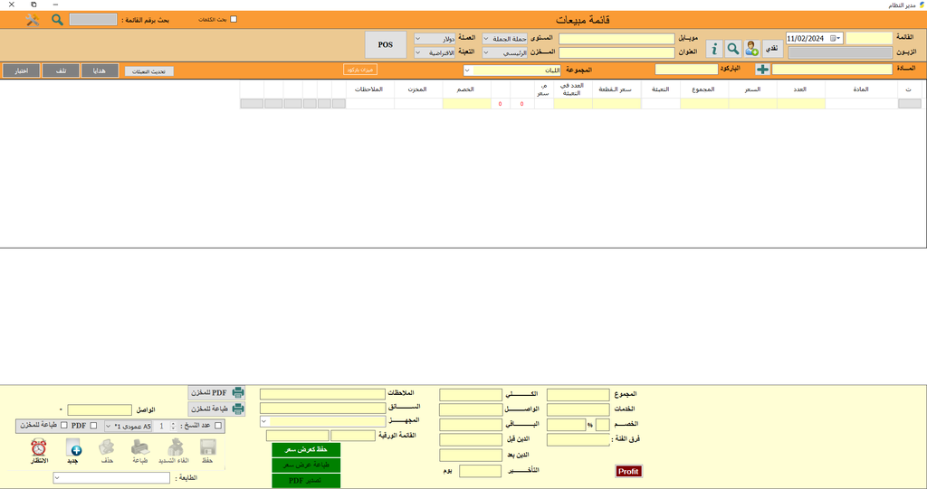Viewport: 927px width, 489px height.
Task: Enable the بحث الكلمات checkbox
Action: [x=234, y=19]
